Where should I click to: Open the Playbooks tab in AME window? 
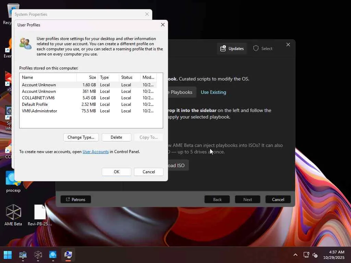click(182, 92)
